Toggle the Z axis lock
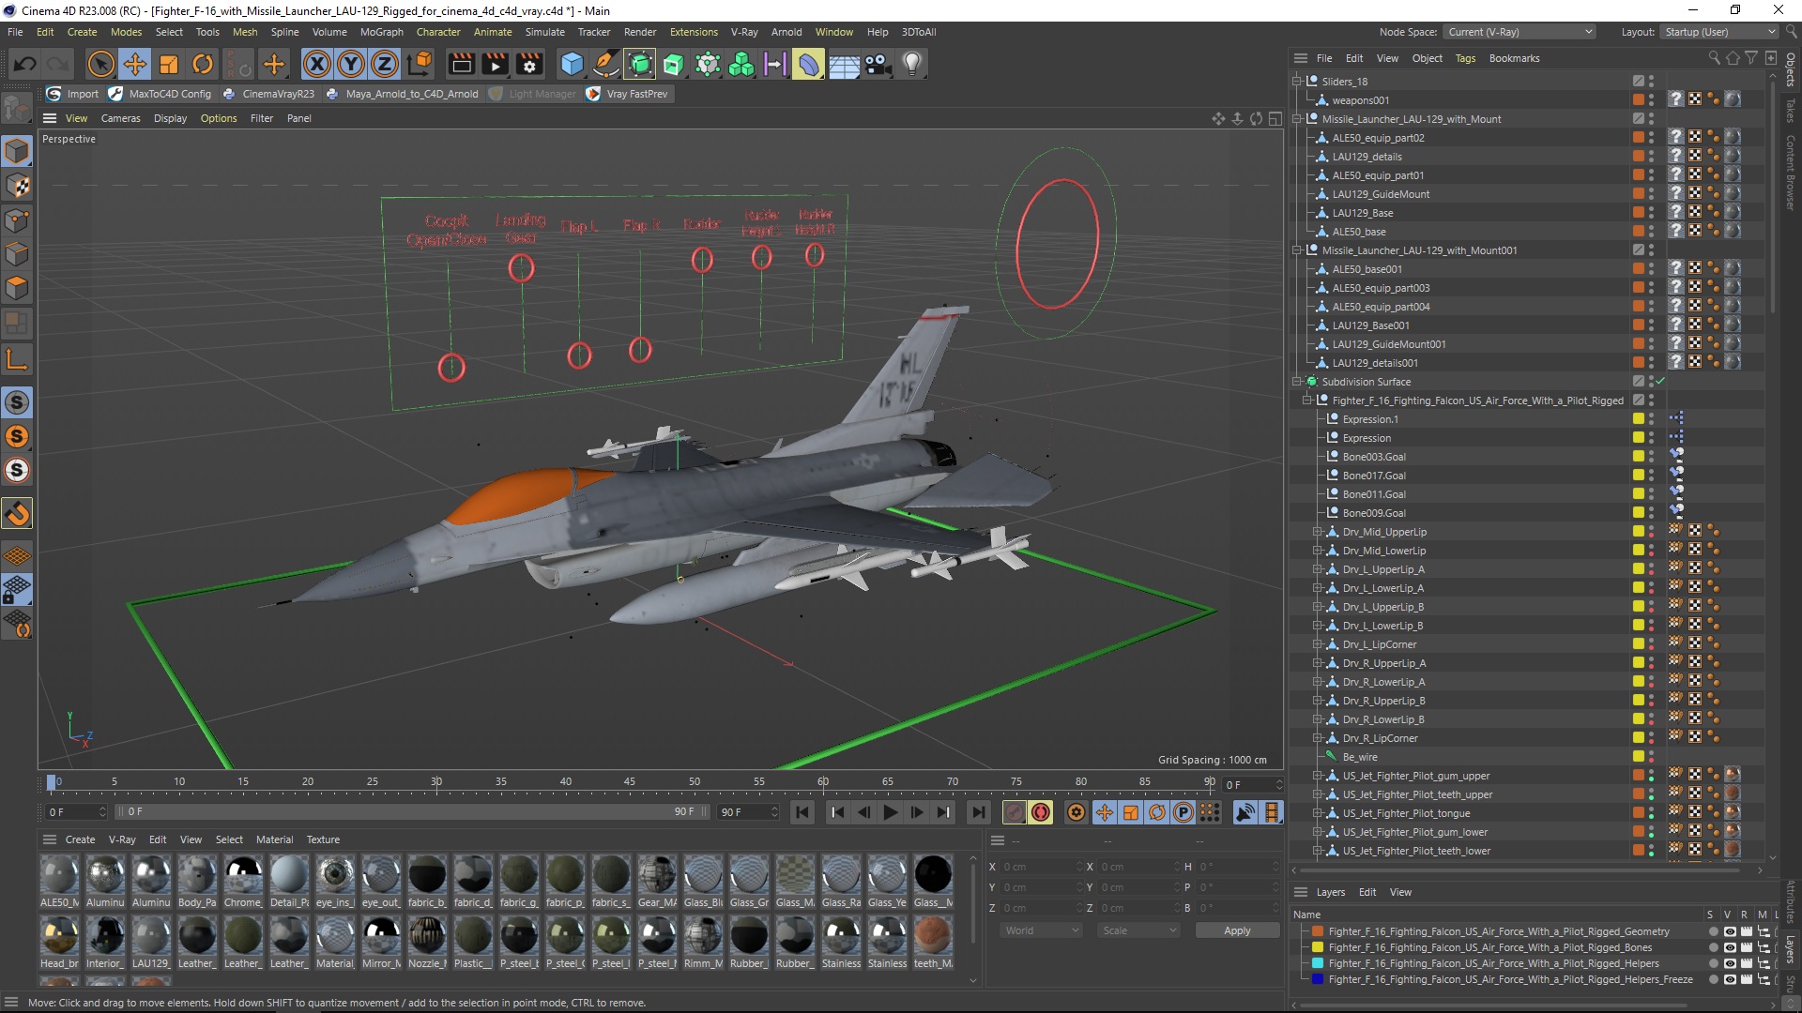The width and height of the screenshot is (1802, 1013). tap(385, 64)
